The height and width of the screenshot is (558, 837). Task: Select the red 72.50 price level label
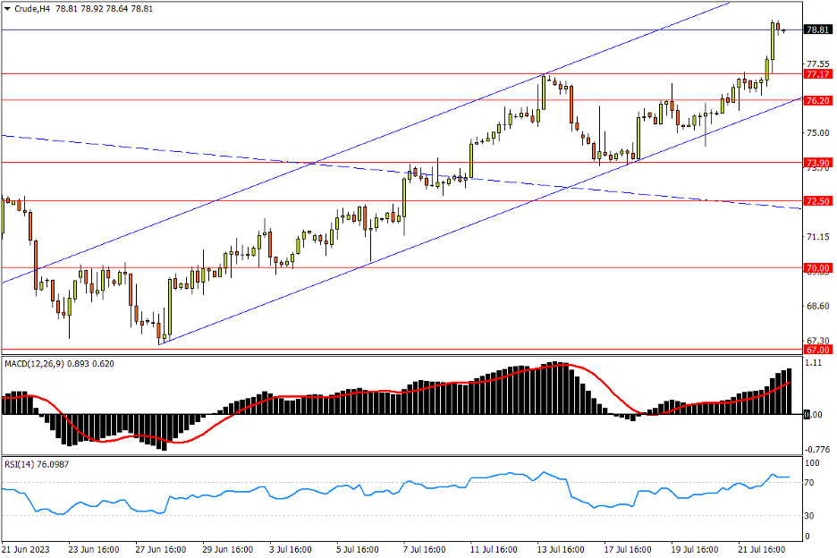817,201
